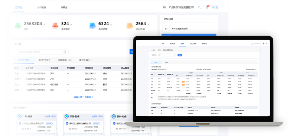Screen dimensions: 290x136
Task: Open 查看全部 11 条批复 link
Action: (x=84, y=97)
